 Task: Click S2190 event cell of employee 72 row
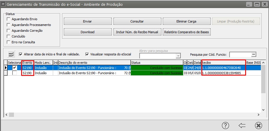click(28, 73)
